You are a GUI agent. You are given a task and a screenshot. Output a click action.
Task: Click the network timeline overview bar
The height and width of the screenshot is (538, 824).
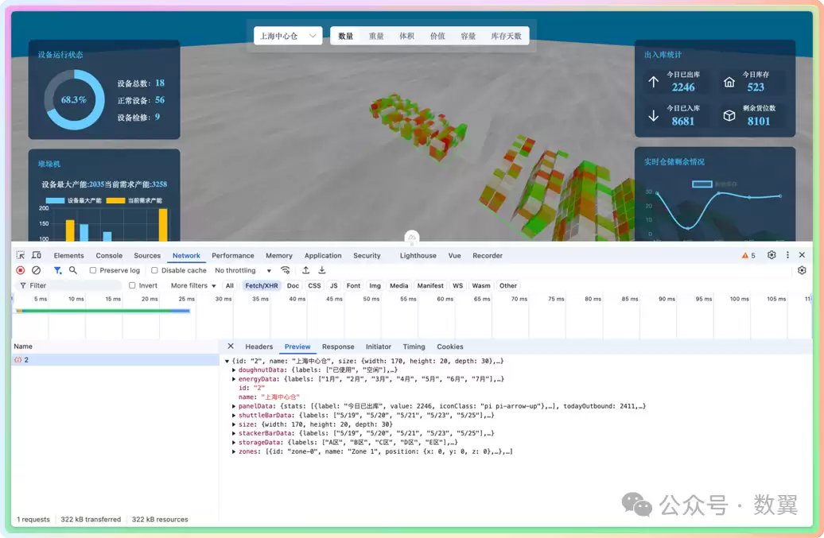[103, 311]
